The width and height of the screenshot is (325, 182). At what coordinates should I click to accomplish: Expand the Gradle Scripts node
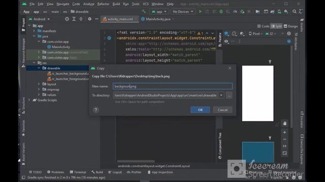[29, 100]
